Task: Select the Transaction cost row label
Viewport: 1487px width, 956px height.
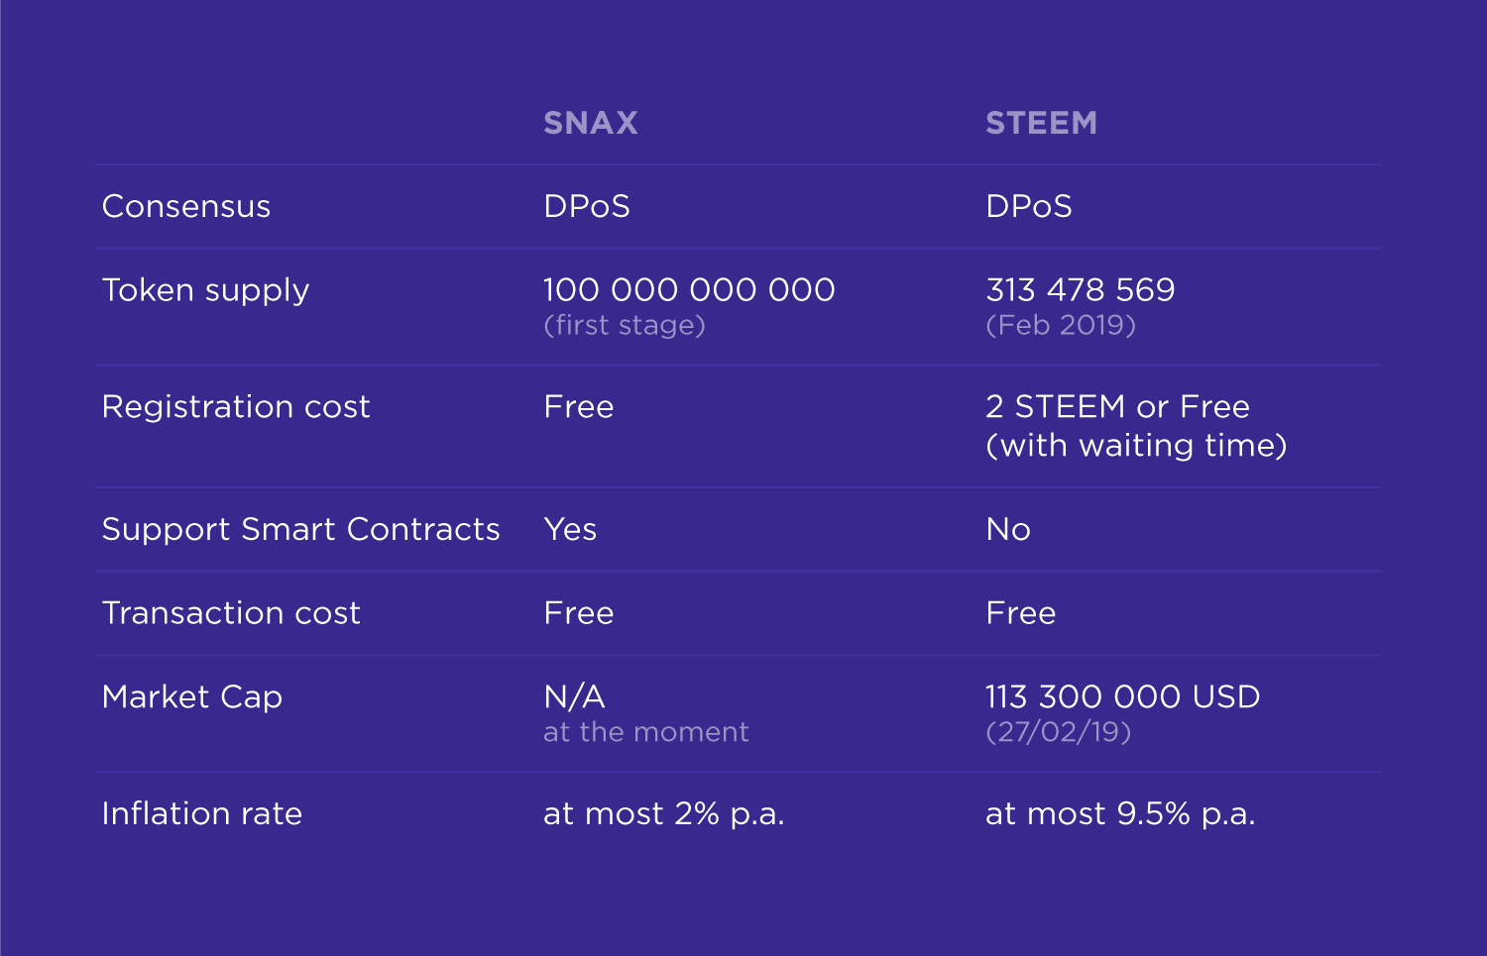Action: pyautogui.click(x=231, y=613)
